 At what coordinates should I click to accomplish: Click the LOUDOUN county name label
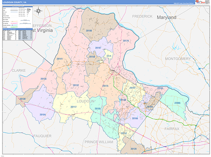pos(85,101)
